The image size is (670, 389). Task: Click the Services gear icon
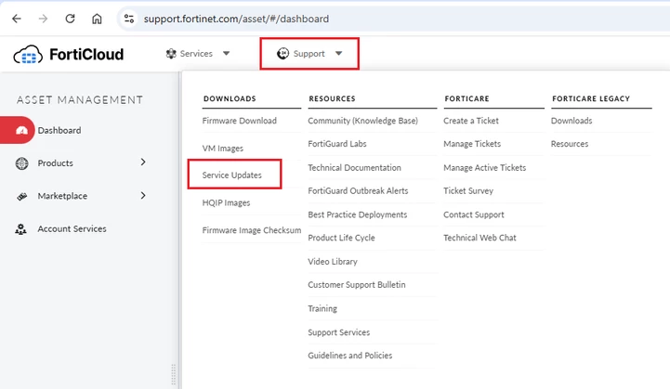171,53
